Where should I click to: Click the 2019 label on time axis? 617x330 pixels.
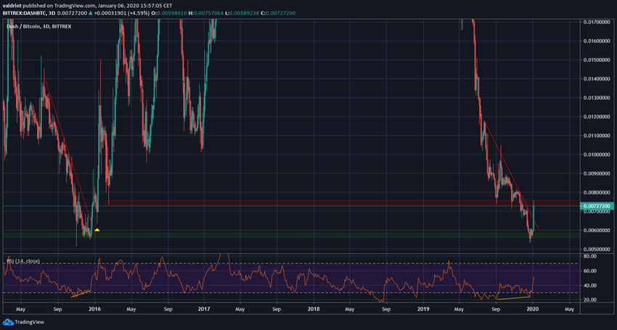[x=422, y=308]
